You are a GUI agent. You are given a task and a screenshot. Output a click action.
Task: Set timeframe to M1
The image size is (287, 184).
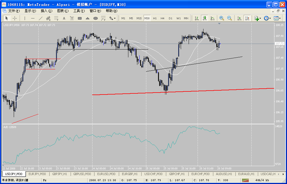pos(123,18)
